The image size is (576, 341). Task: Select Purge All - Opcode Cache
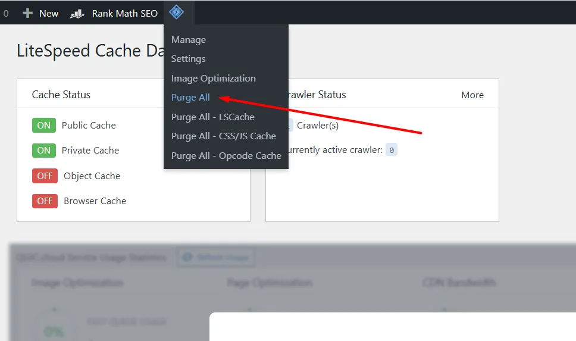click(226, 155)
